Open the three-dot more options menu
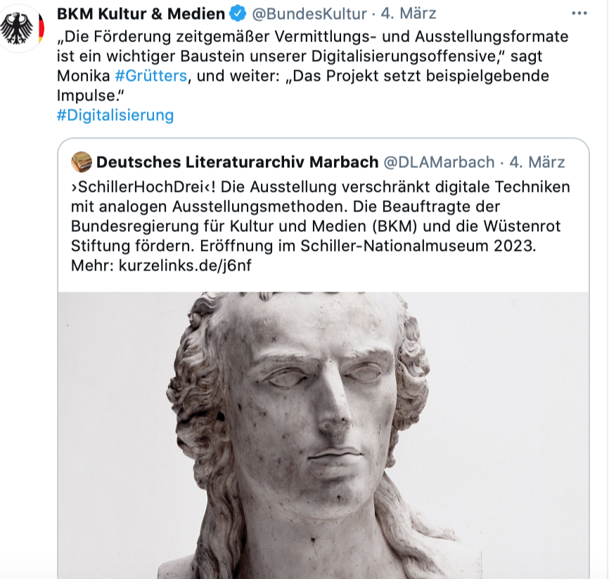 pos(579,13)
